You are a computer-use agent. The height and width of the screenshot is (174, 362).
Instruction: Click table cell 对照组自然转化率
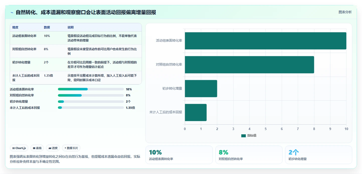coord(24,49)
